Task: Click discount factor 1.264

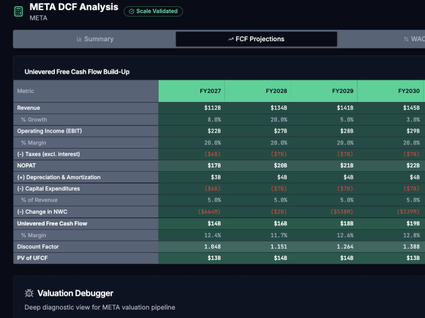Action: point(345,247)
